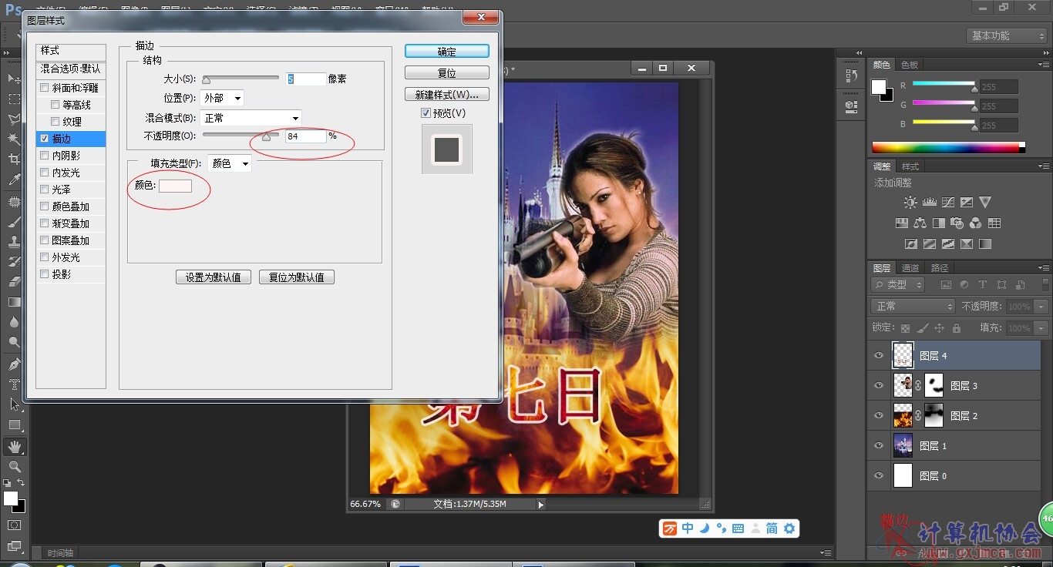Select the Magic Wand tool

[15, 139]
